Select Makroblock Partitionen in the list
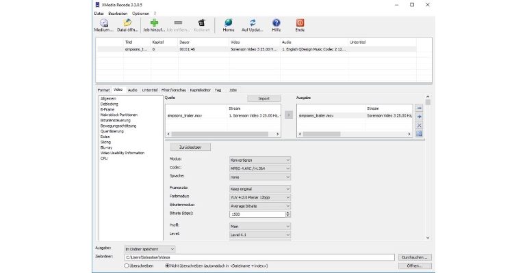 118,115
